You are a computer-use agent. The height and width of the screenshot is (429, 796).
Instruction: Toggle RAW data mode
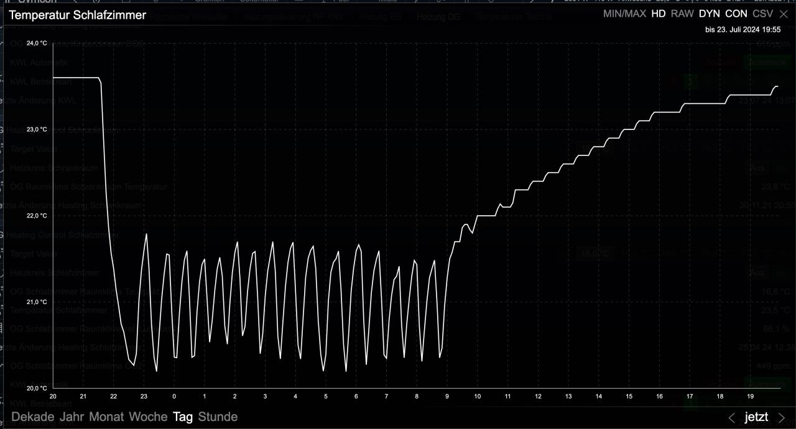pos(682,14)
